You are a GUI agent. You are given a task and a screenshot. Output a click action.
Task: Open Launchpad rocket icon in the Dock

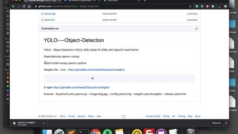point(59,131)
